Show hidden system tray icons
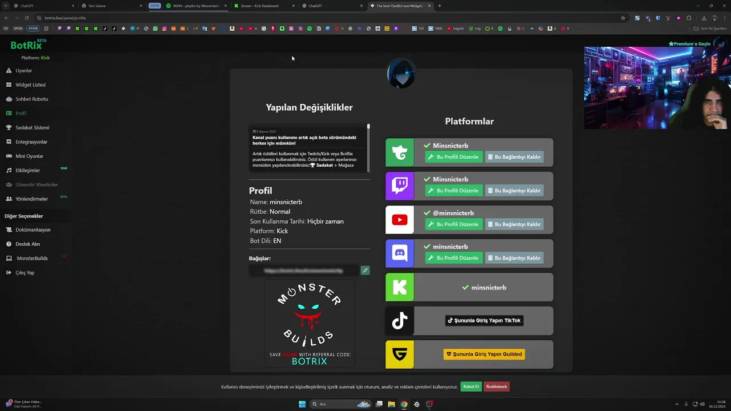This screenshot has width=731, height=411. click(677, 404)
